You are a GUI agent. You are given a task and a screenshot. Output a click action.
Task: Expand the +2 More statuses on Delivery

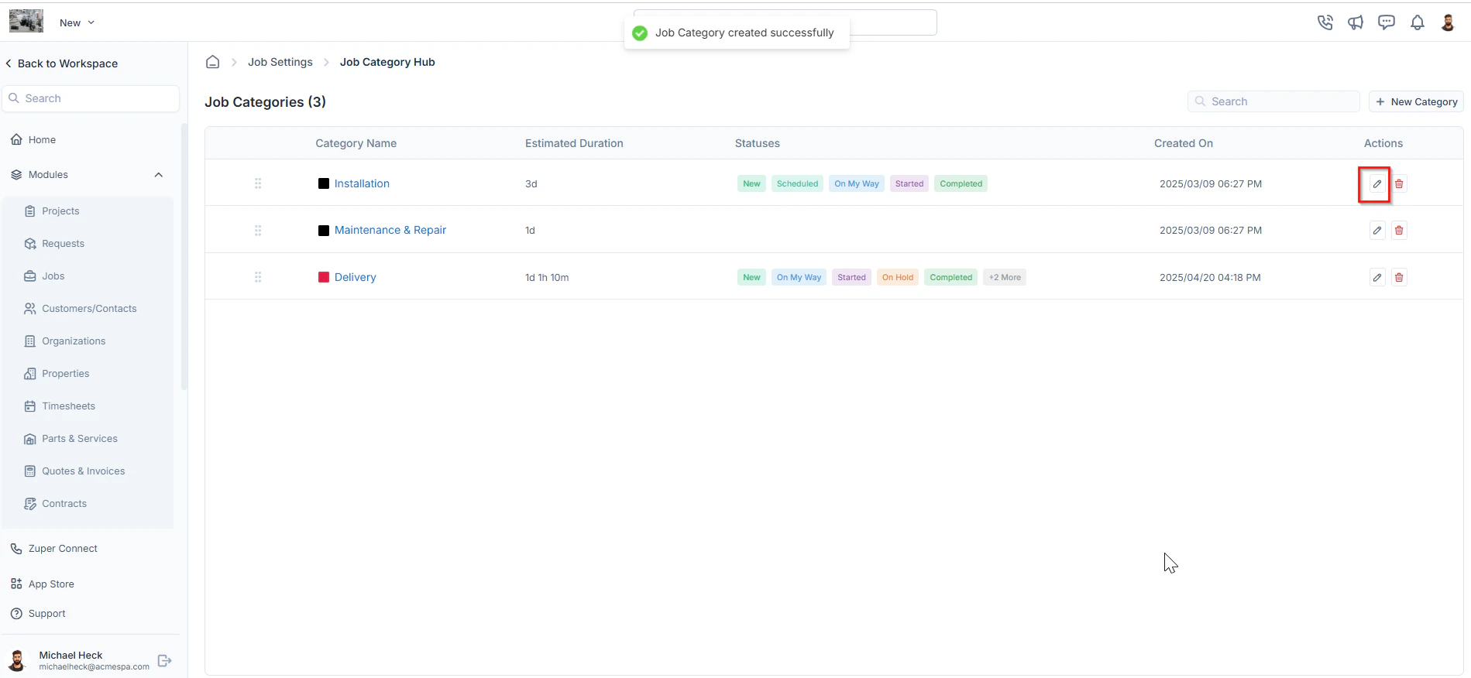[1005, 277]
